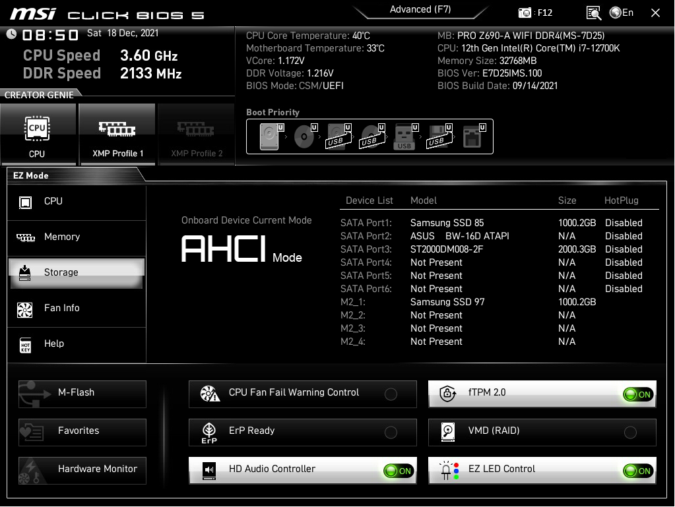Close the BIOS with the X button

click(655, 13)
